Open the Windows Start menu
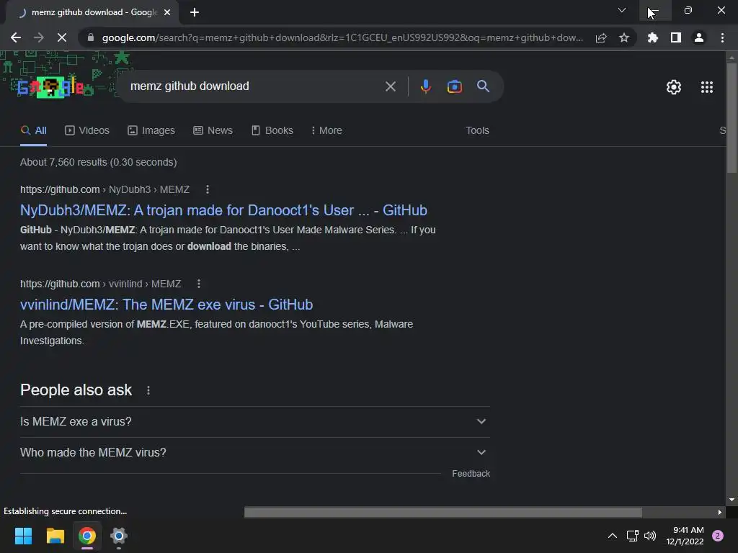The height and width of the screenshot is (553, 738). click(23, 536)
